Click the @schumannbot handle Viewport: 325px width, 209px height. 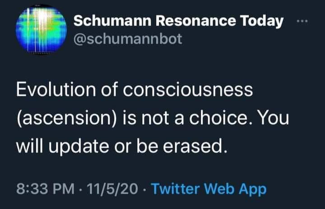[x=127, y=39]
